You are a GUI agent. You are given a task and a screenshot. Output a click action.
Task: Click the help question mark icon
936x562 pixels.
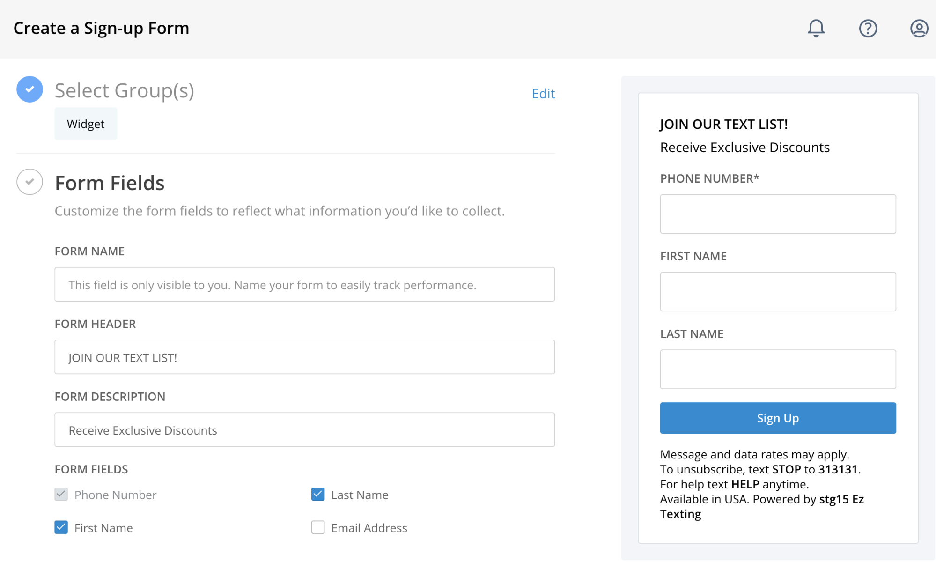868,28
